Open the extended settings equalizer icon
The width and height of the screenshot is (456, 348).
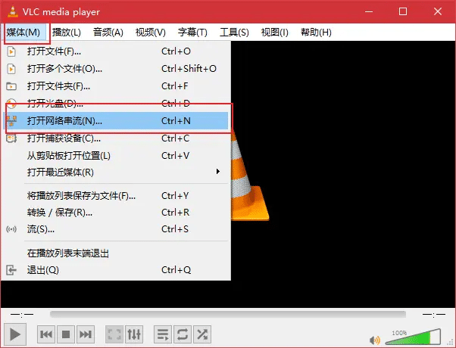click(x=134, y=334)
